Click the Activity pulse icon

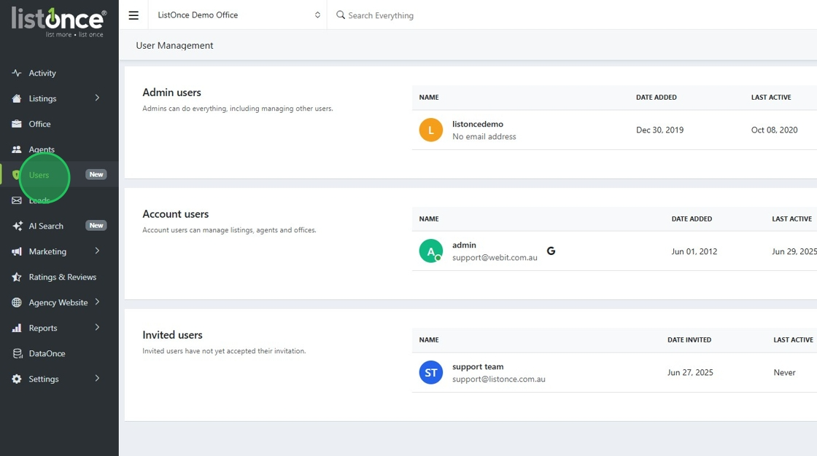[x=17, y=73]
